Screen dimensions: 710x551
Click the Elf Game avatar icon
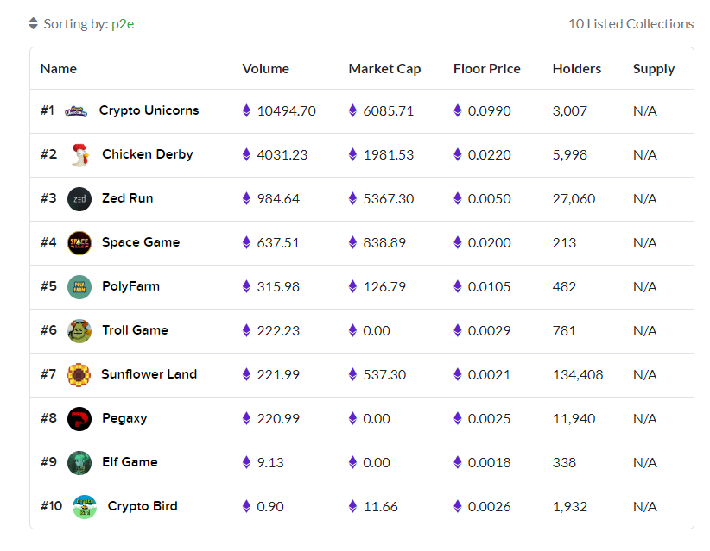79,463
